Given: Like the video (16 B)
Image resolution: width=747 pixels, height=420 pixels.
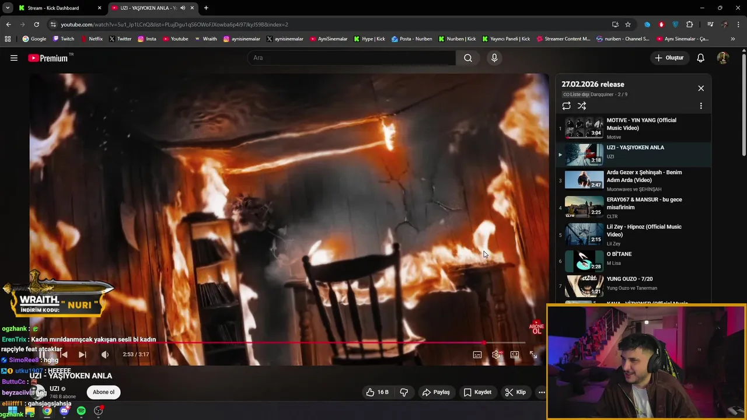Looking at the screenshot, I should coord(377,392).
